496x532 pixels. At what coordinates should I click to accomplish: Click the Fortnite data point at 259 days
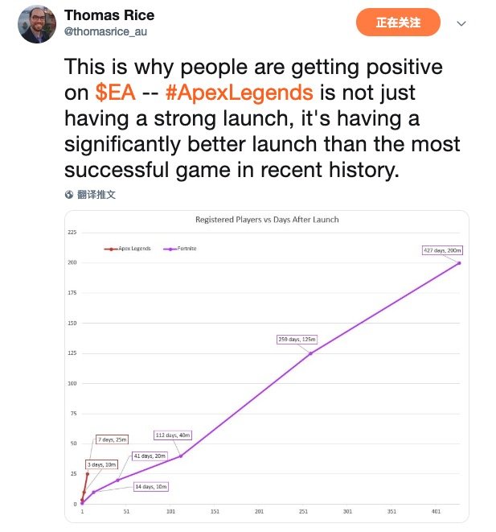[310, 353]
